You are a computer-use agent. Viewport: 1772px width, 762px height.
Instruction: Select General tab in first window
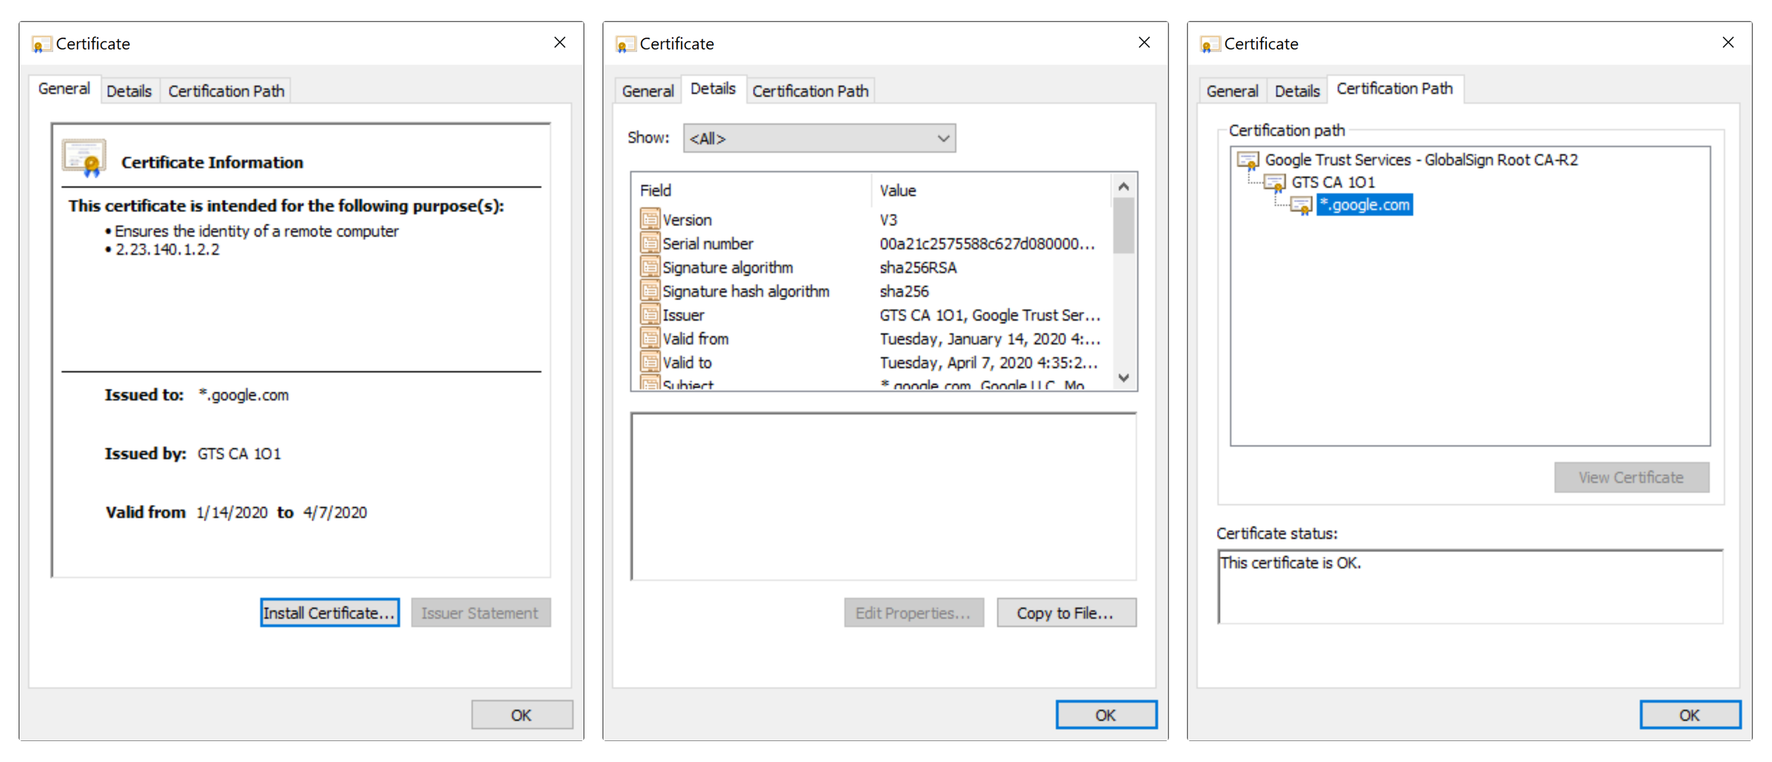64,89
